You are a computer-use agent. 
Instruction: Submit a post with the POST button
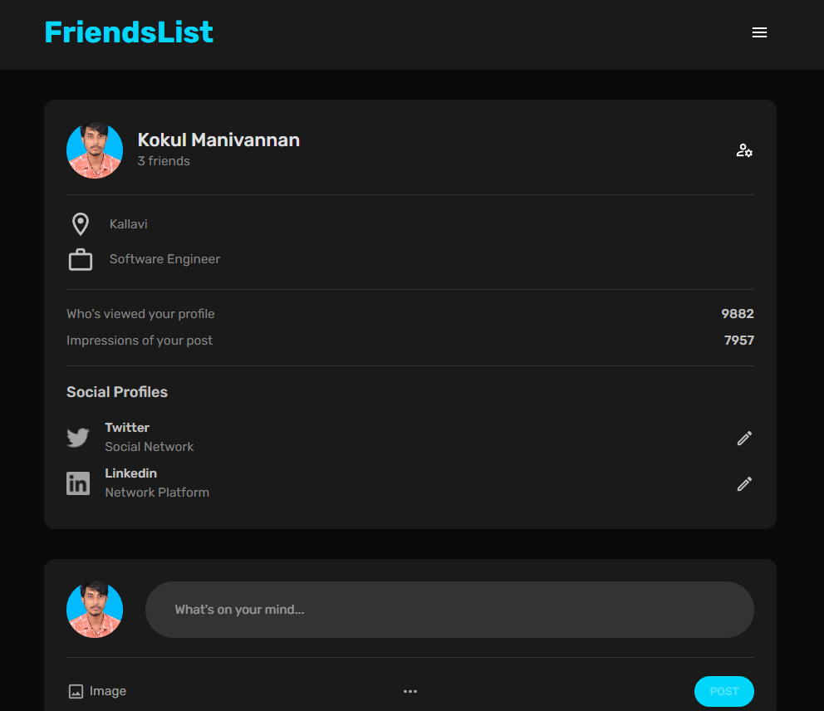723,691
